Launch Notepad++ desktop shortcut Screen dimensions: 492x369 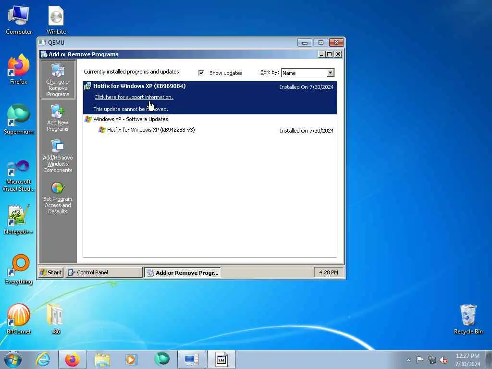pos(19,220)
